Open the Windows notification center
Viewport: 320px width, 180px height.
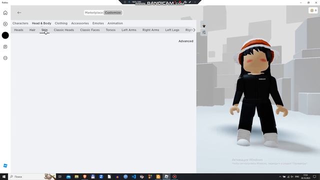[314, 176]
